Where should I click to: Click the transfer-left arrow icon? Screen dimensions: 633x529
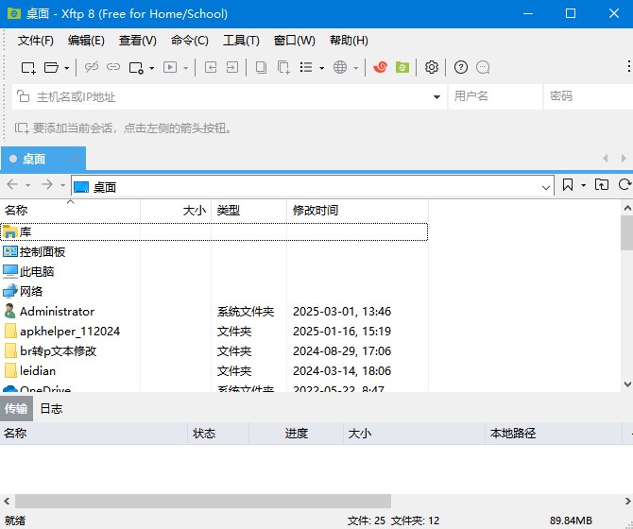pos(211,67)
